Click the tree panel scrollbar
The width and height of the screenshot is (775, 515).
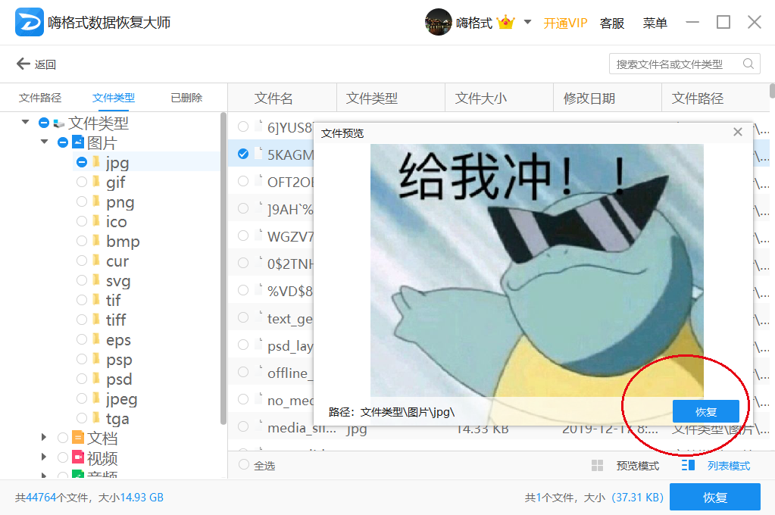(223, 268)
